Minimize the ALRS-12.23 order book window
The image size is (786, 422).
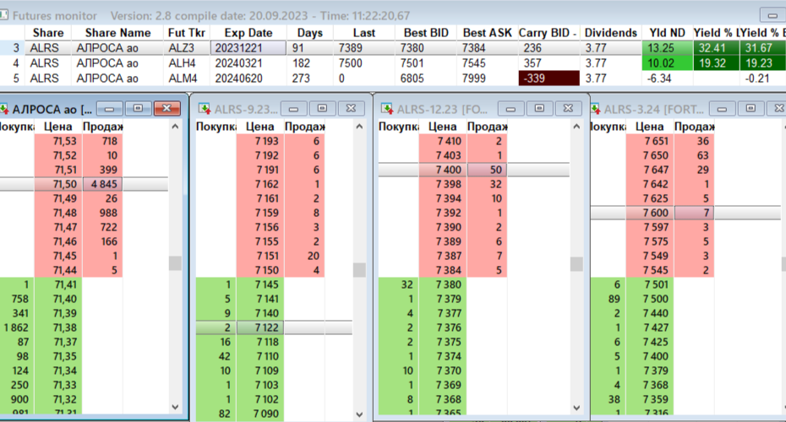click(510, 108)
